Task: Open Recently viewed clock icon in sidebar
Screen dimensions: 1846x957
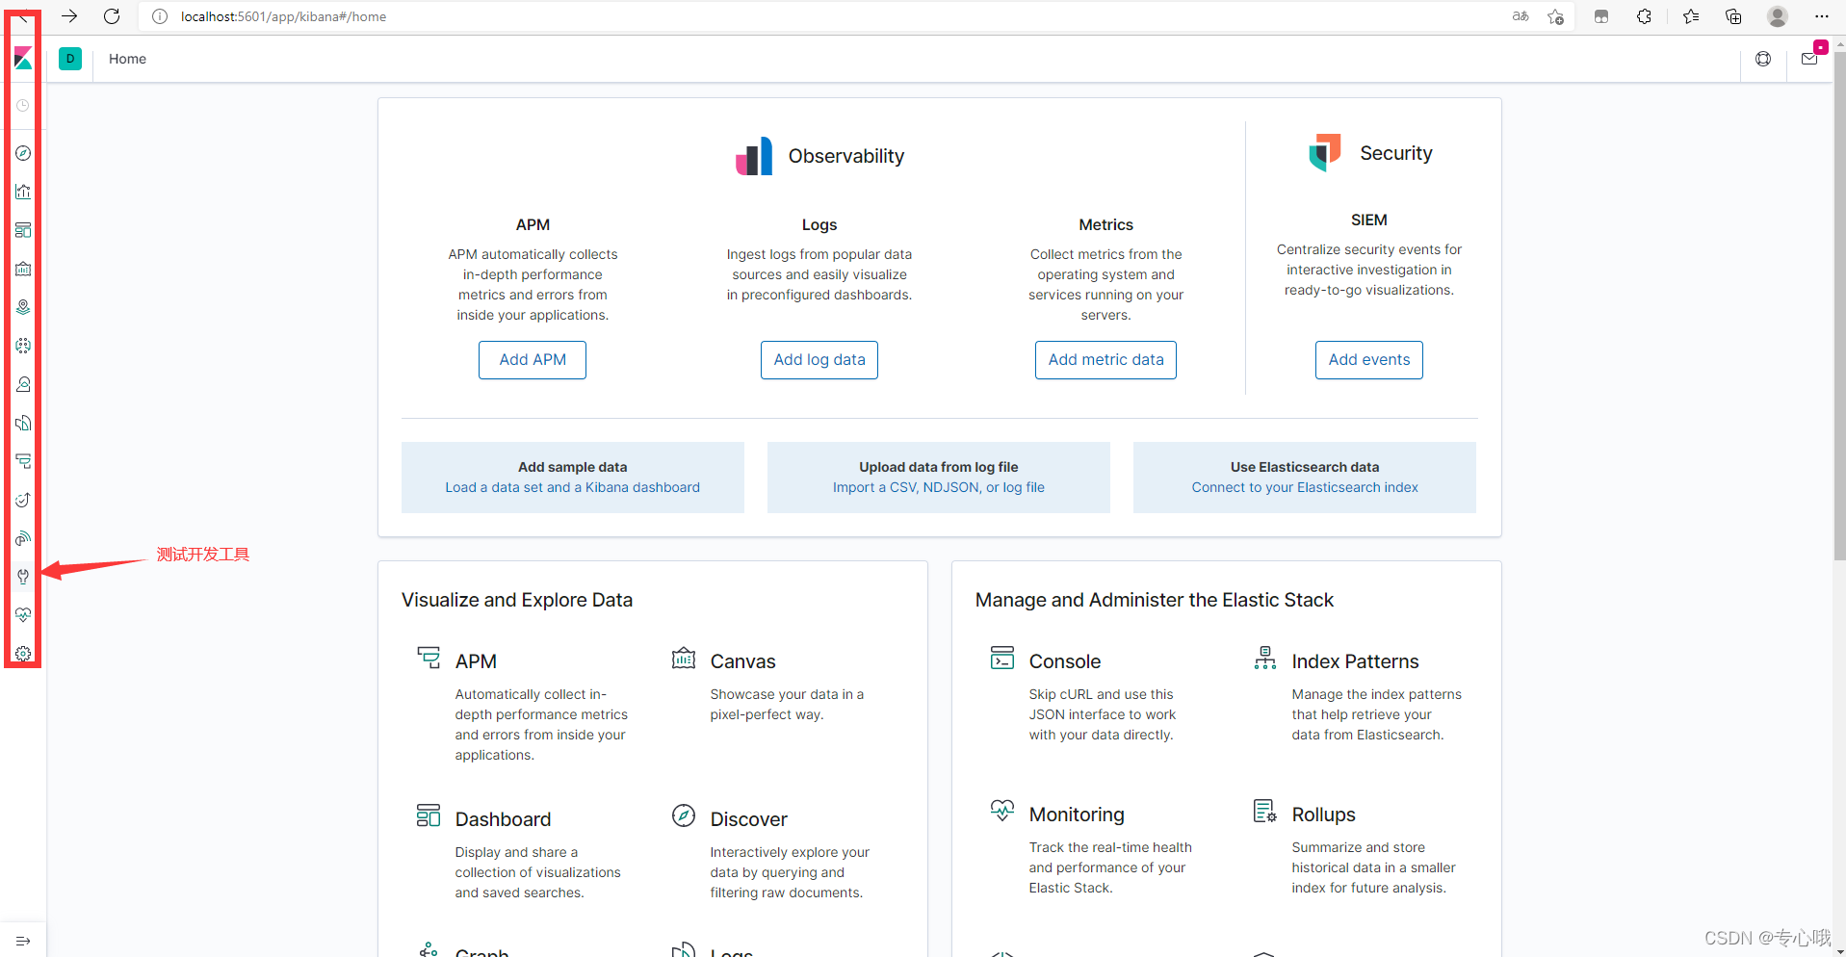Action: tap(23, 105)
